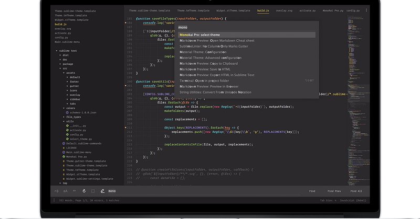Click the orange gutter dot on line 186
The width and height of the screenshot is (420, 219).
tap(125, 22)
